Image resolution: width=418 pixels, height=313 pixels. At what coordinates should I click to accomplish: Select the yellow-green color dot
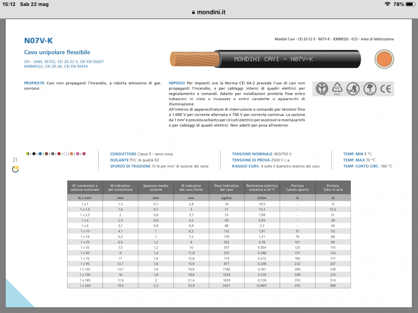[28, 154]
